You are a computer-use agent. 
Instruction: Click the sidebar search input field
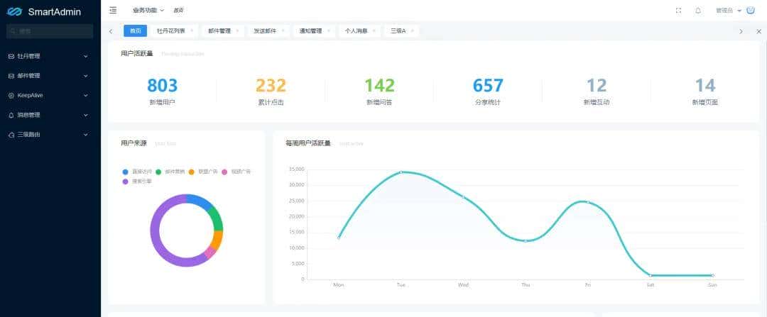click(50, 31)
